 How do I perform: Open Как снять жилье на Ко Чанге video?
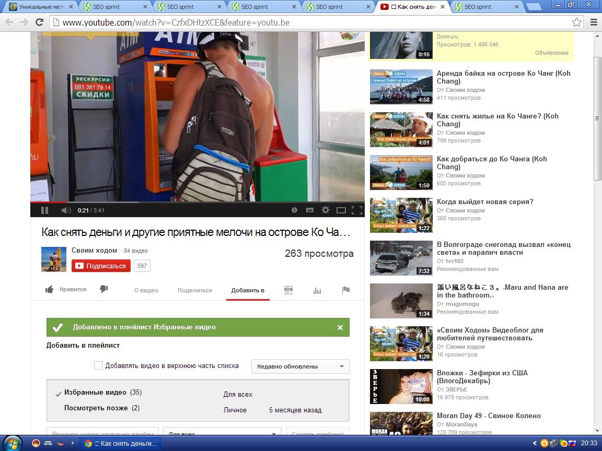pyautogui.click(x=497, y=120)
